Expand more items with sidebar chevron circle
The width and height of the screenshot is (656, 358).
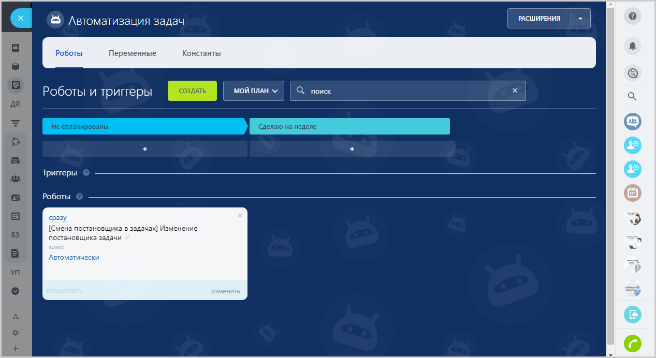click(16, 291)
